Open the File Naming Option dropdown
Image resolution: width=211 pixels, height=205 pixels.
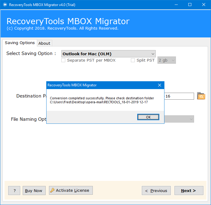[179, 119]
